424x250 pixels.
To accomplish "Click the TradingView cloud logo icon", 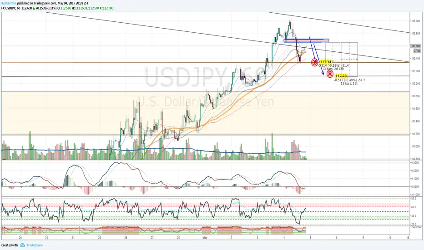I will (22, 245).
